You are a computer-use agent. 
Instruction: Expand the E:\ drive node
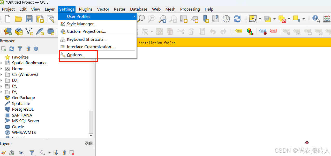point(1,86)
